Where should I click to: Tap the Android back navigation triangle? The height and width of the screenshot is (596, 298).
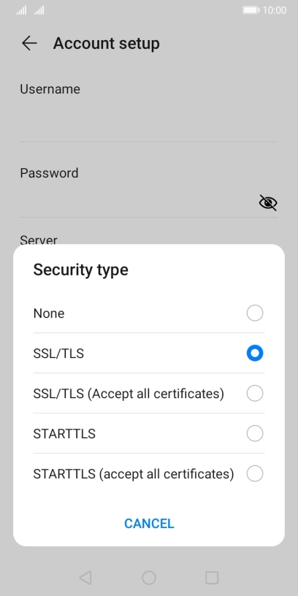[x=85, y=578]
